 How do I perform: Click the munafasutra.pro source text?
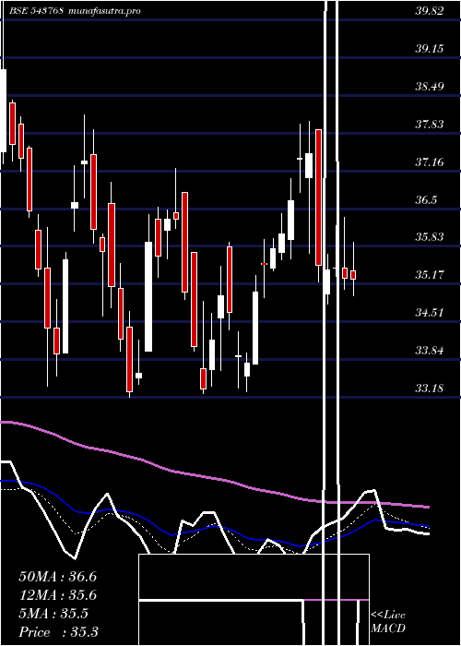(103, 11)
